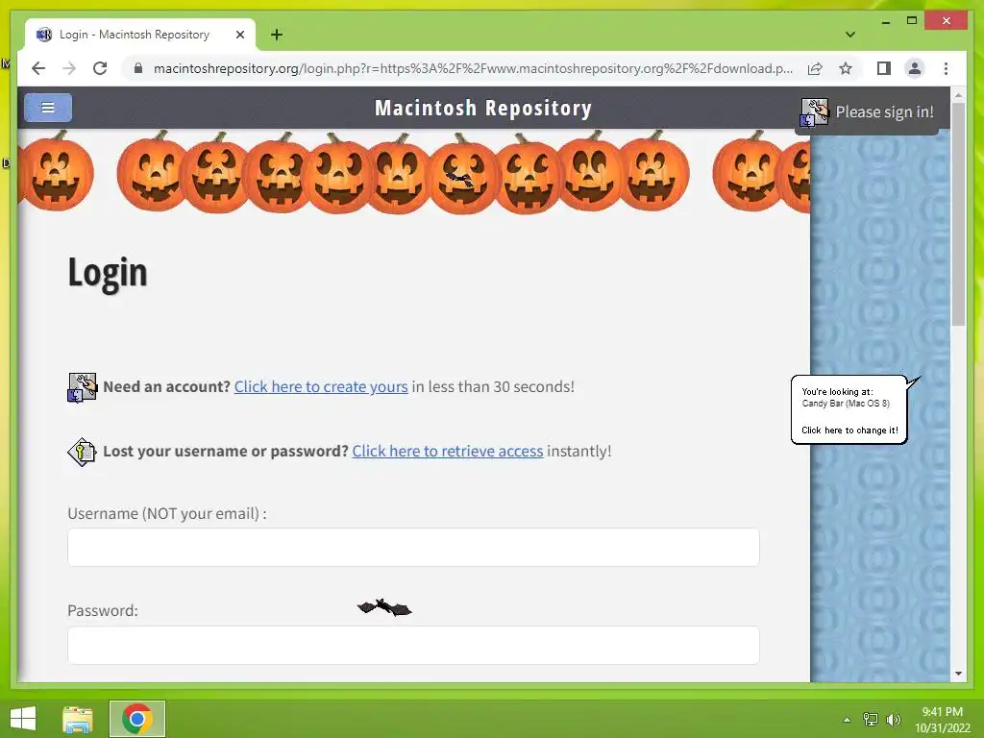Click the scrollbar up arrow
This screenshot has width=984, height=738.
958,95
